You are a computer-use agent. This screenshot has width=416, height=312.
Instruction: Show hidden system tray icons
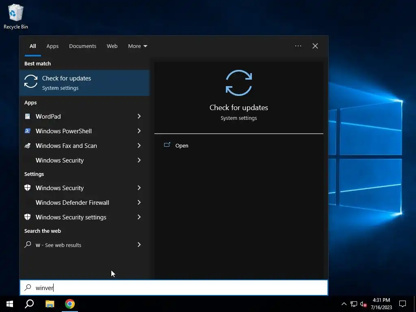[x=344, y=304]
